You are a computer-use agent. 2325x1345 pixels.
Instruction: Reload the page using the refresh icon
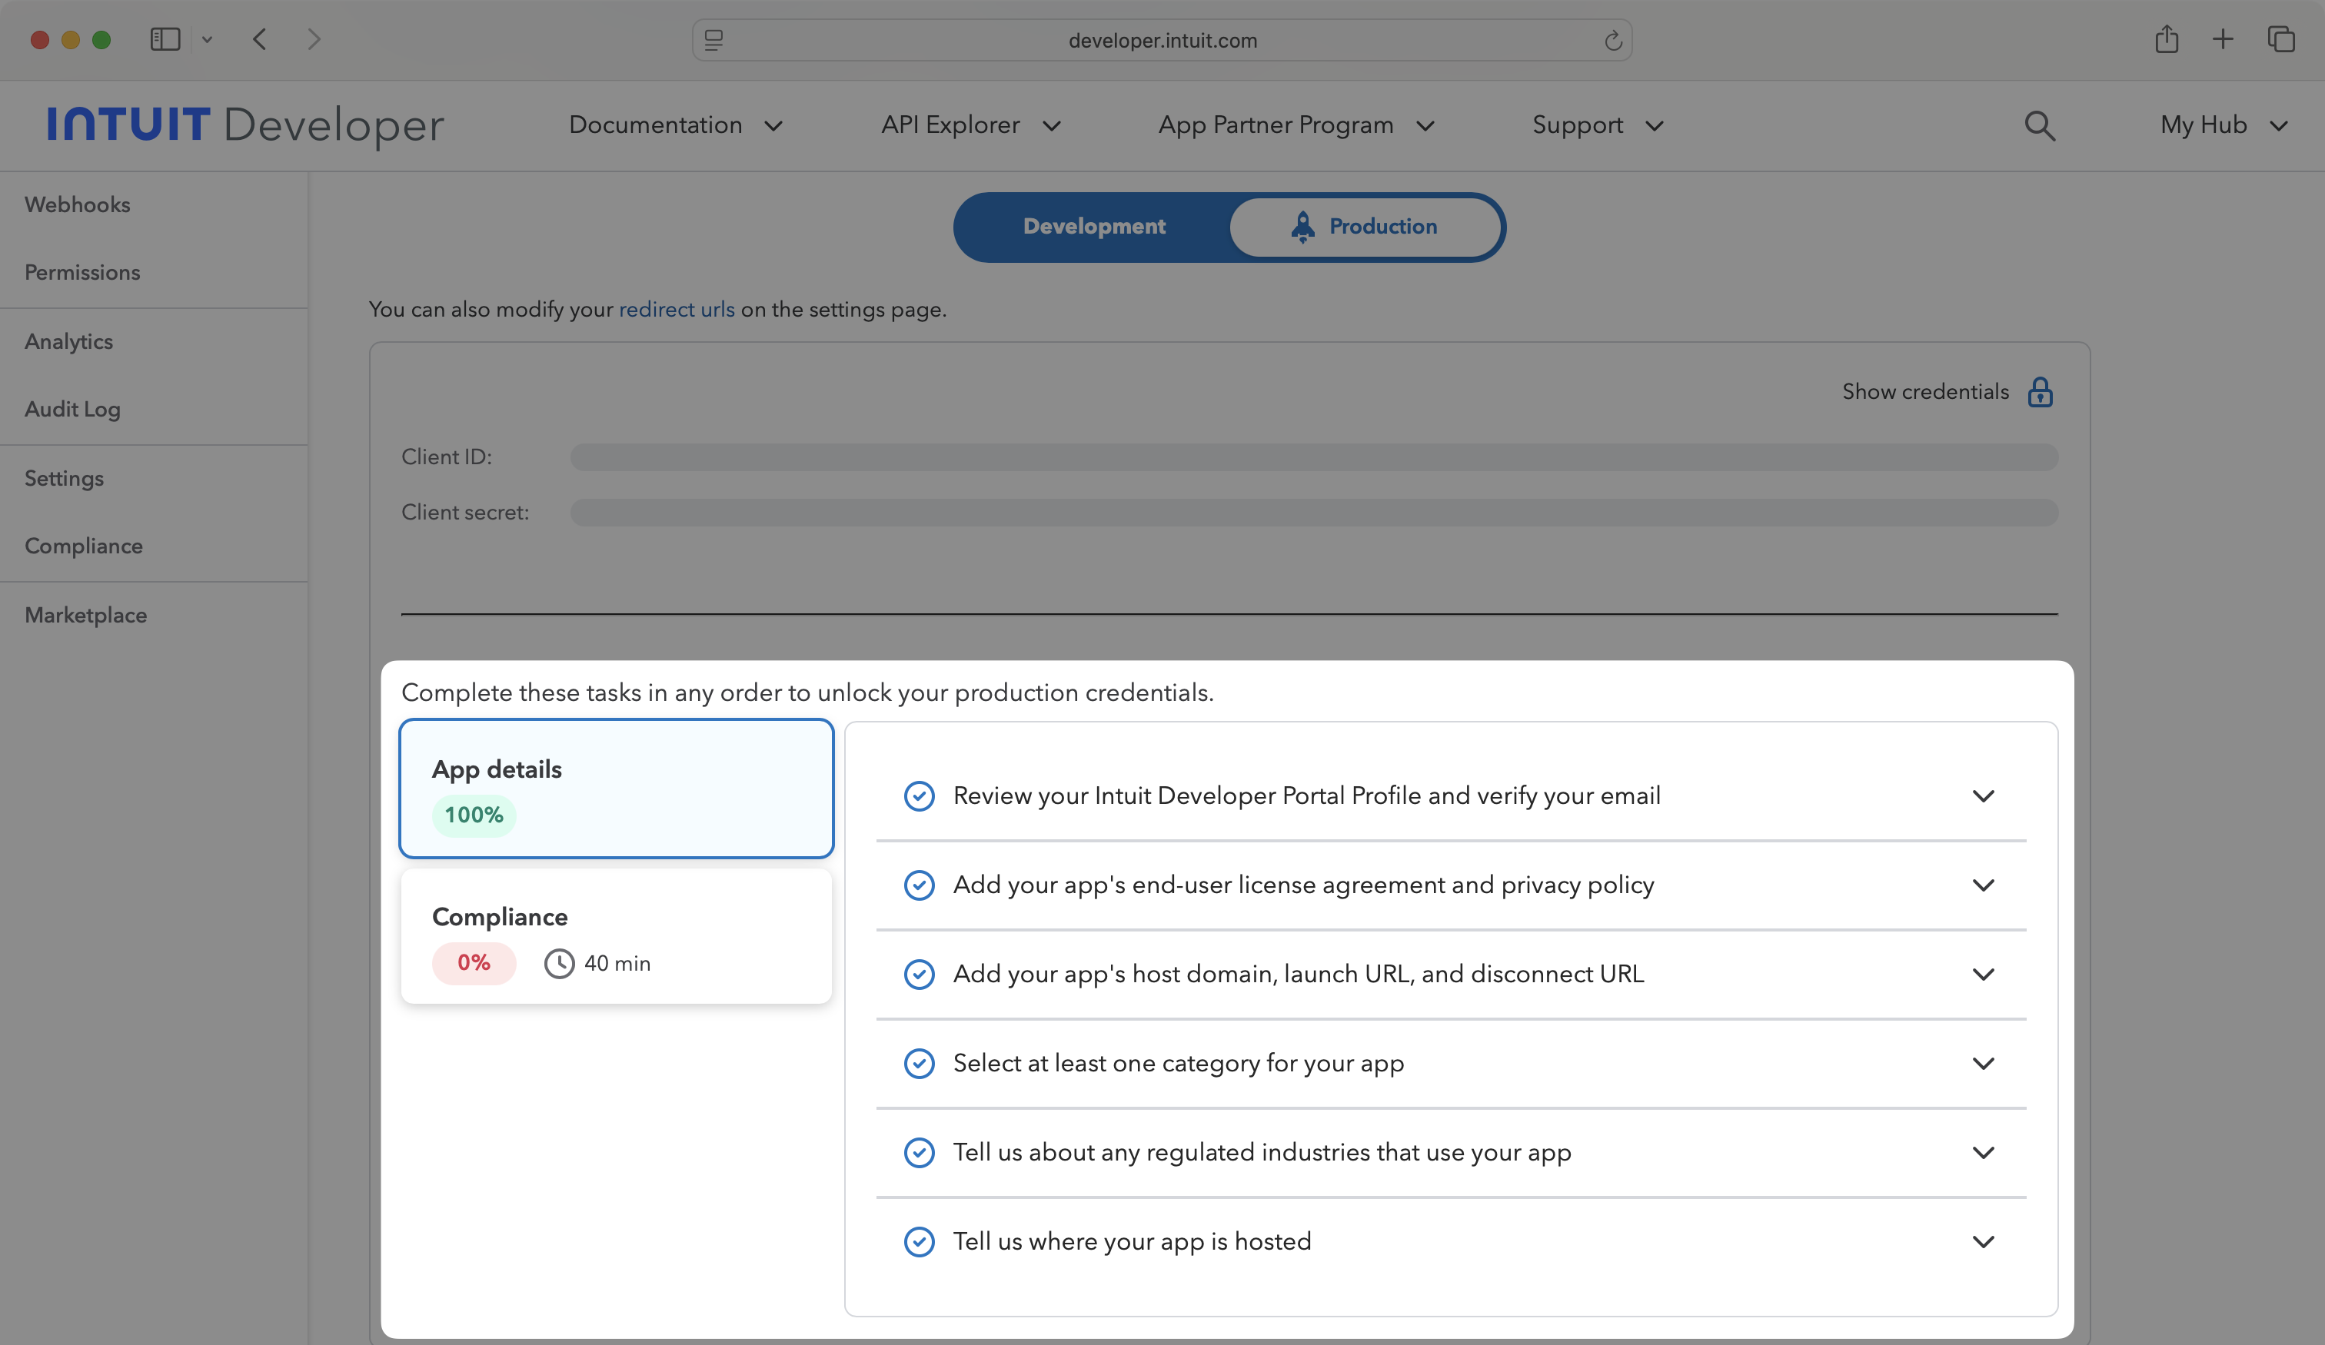pyautogui.click(x=1612, y=40)
